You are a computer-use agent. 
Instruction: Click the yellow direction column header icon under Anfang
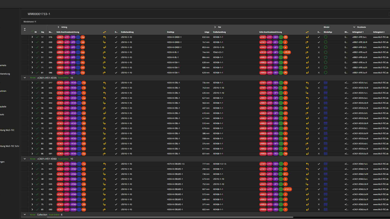coord(104,32)
